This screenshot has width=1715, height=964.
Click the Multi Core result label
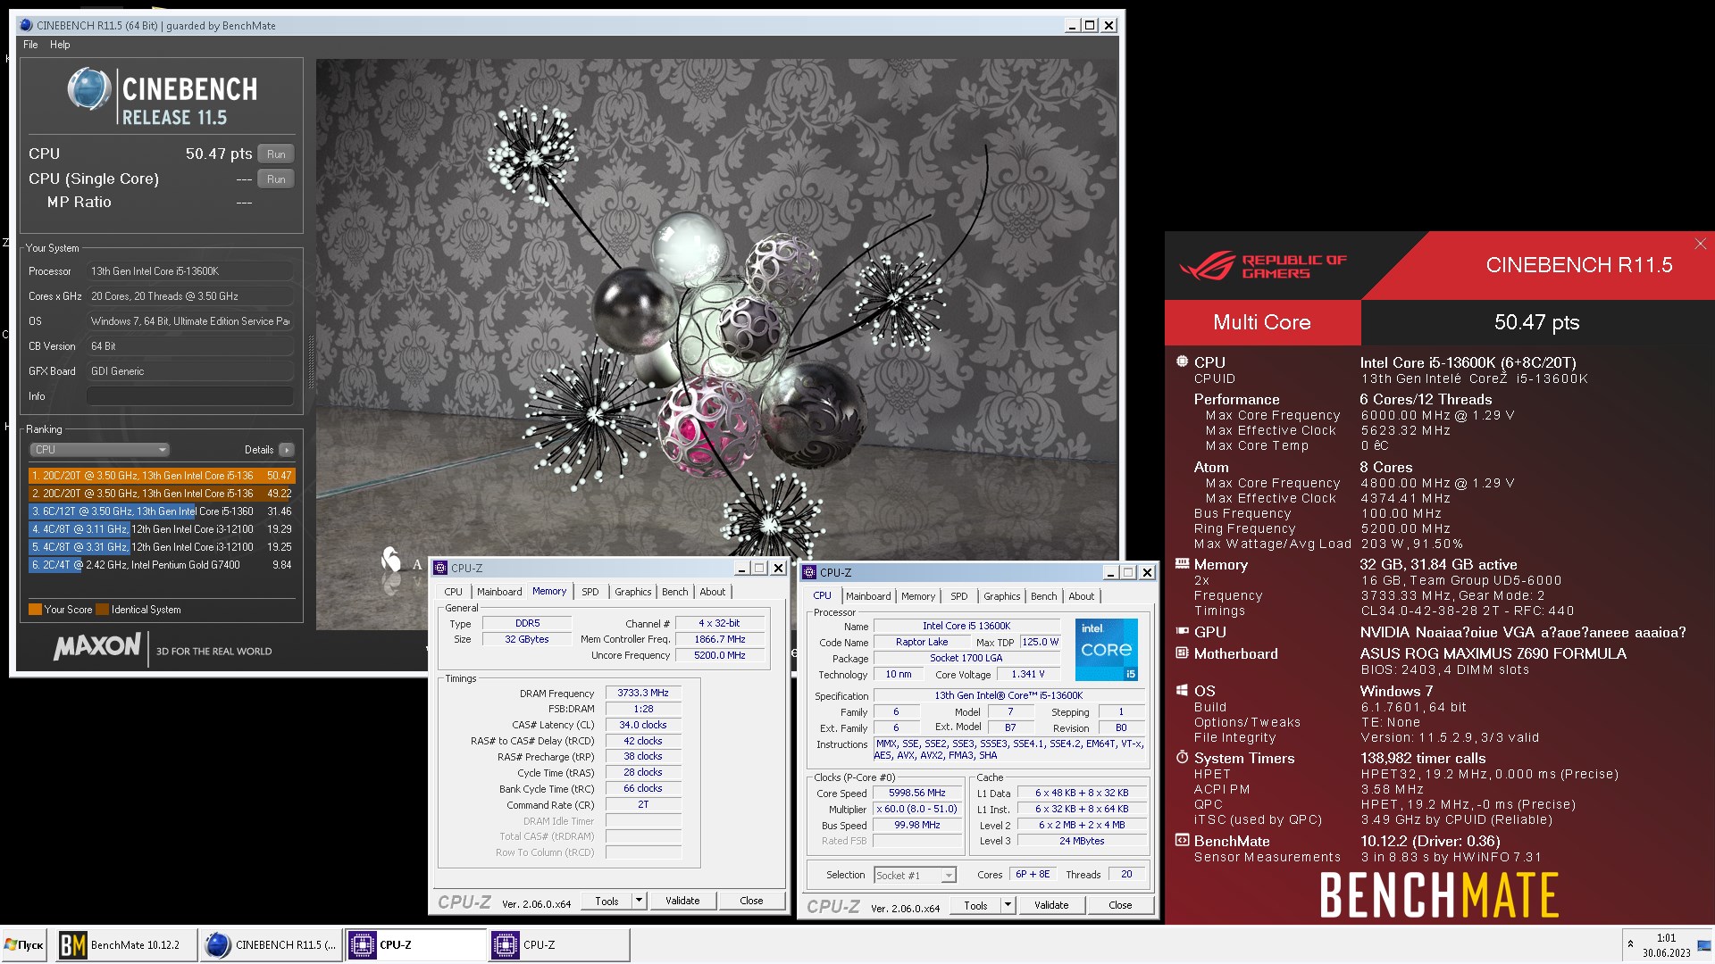point(1262,322)
